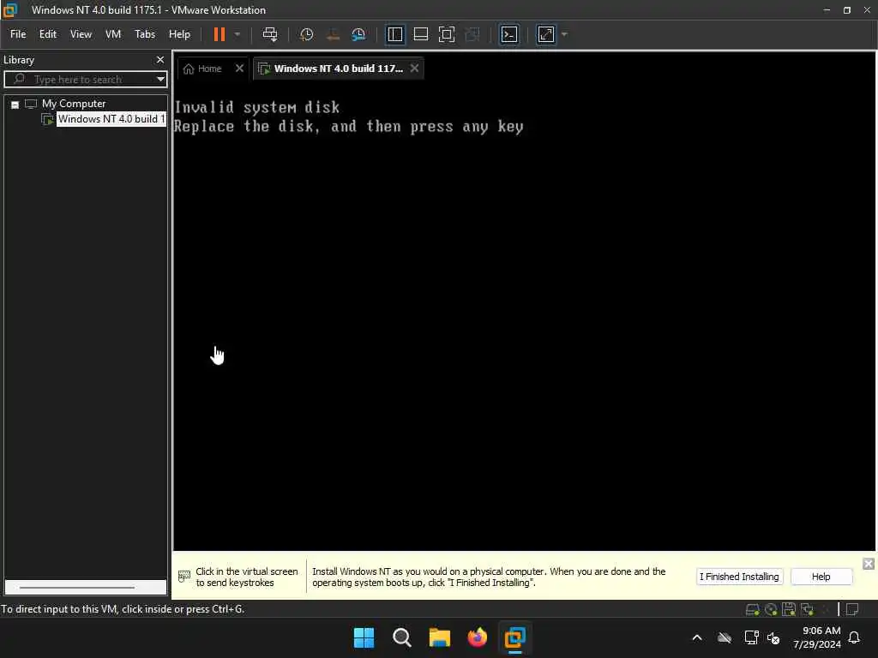This screenshot has width=878, height=658.
Task: Open the Edit menu
Action: [48, 34]
